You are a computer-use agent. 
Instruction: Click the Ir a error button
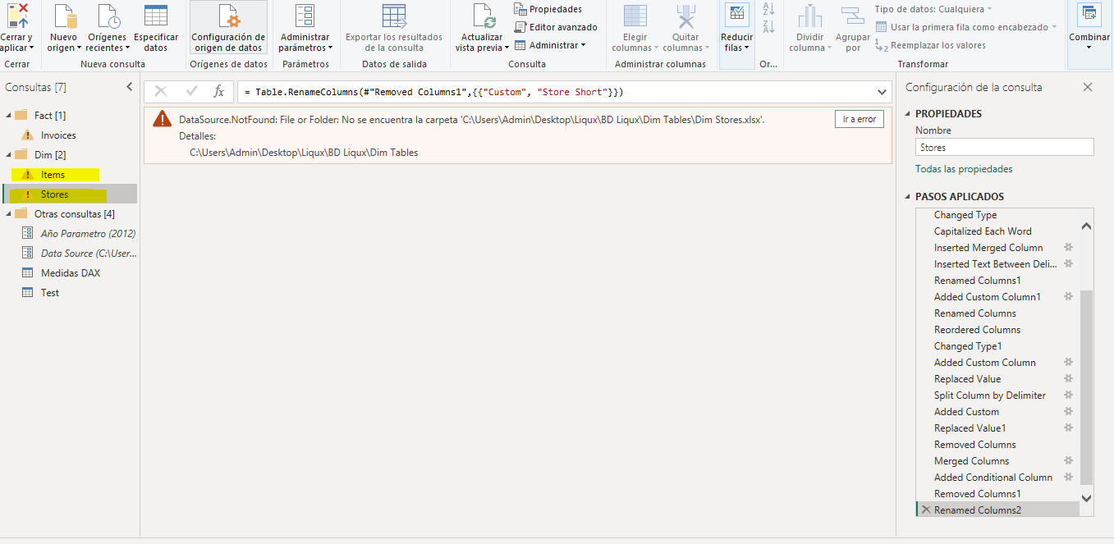coord(860,119)
